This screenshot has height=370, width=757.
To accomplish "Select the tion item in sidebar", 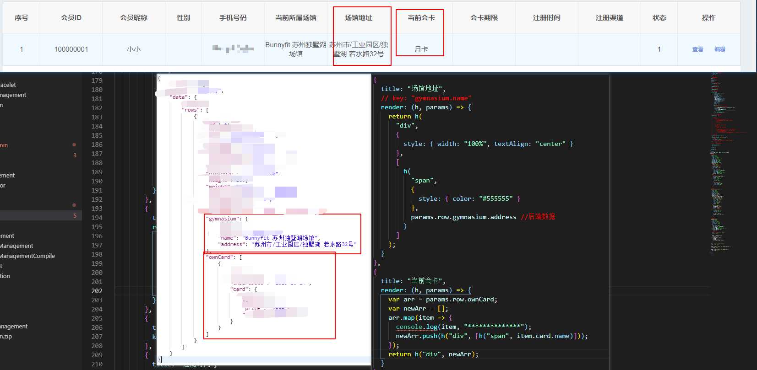I will pyautogui.click(x=5, y=276).
